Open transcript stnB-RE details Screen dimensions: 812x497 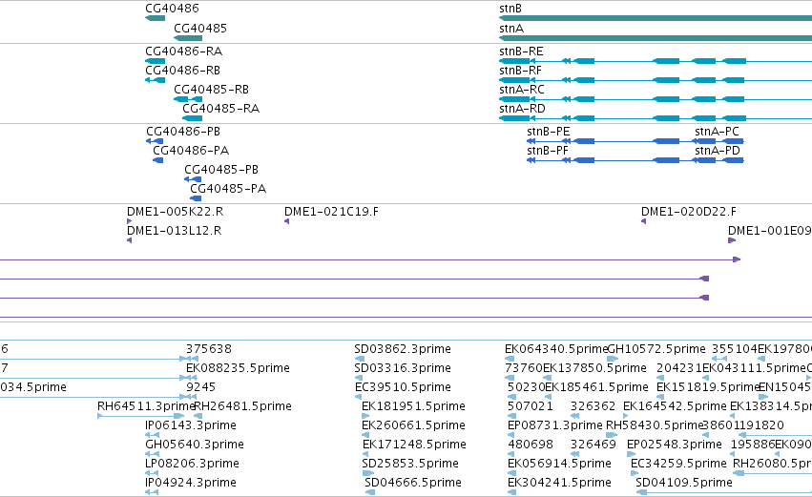(x=522, y=51)
